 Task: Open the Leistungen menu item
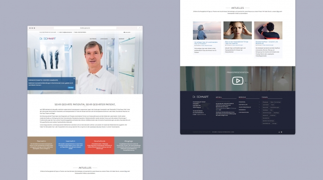pyautogui.click(x=104, y=38)
